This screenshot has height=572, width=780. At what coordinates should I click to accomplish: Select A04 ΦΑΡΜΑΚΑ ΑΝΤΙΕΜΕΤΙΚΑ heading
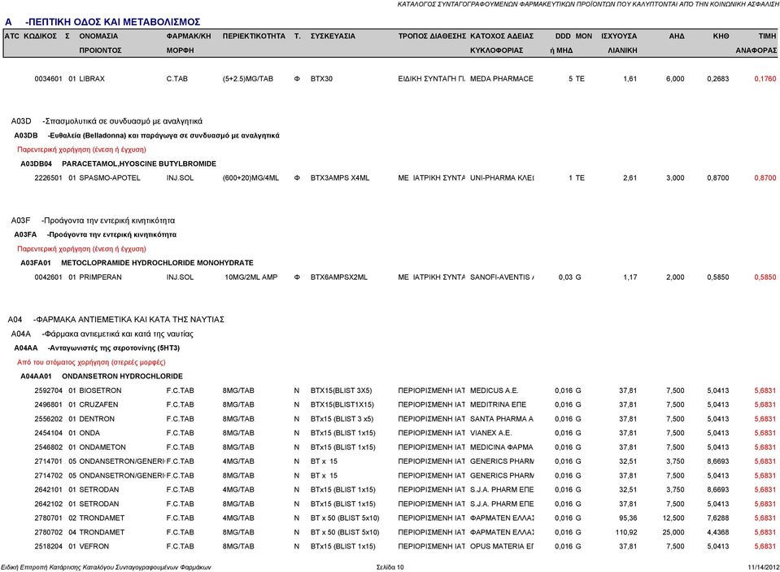point(116,320)
